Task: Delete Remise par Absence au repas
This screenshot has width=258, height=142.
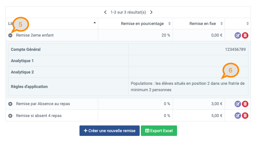Action: (245, 104)
